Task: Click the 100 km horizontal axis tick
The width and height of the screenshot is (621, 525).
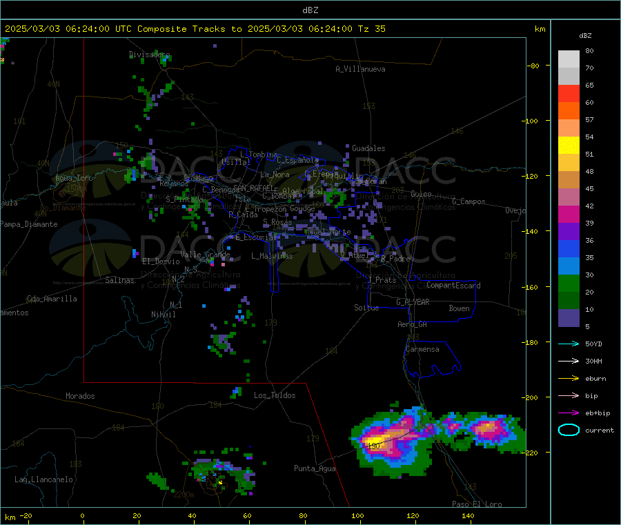Action: (x=357, y=516)
